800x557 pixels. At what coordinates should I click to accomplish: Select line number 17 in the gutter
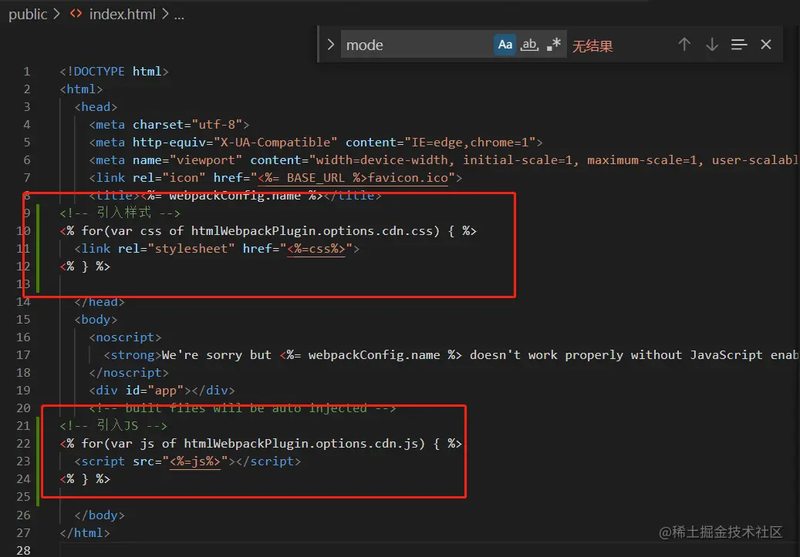23,354
